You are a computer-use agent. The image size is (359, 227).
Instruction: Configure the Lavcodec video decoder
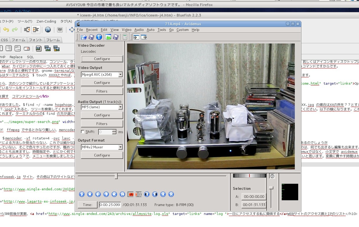pos(102,59)
